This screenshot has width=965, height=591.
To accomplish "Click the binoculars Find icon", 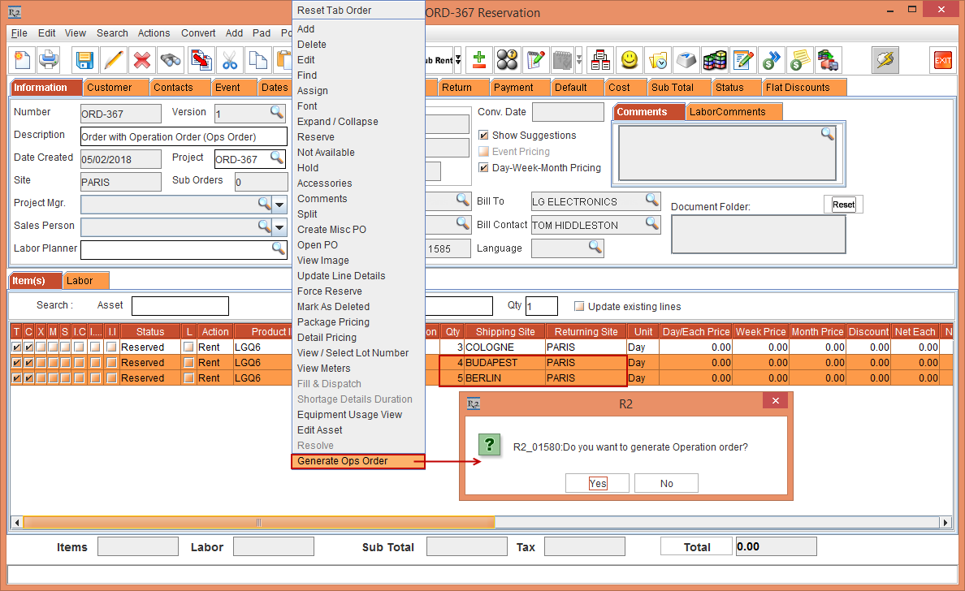I will [x=171, y=60].
